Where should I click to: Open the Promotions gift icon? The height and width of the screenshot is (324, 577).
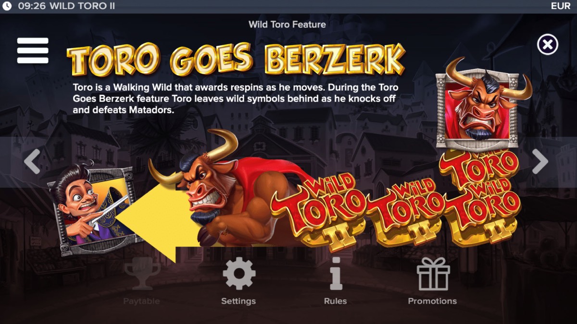click(x=433, y=274)
